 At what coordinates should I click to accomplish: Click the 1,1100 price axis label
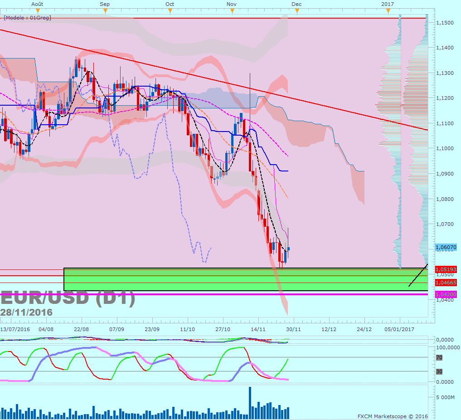[x=445, y=123]
